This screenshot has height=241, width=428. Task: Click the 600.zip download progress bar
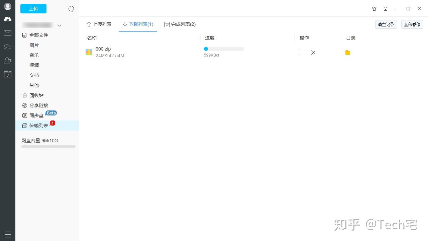224,49
